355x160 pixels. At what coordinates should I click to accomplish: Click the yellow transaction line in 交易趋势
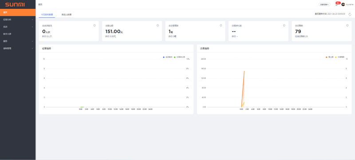243,105
